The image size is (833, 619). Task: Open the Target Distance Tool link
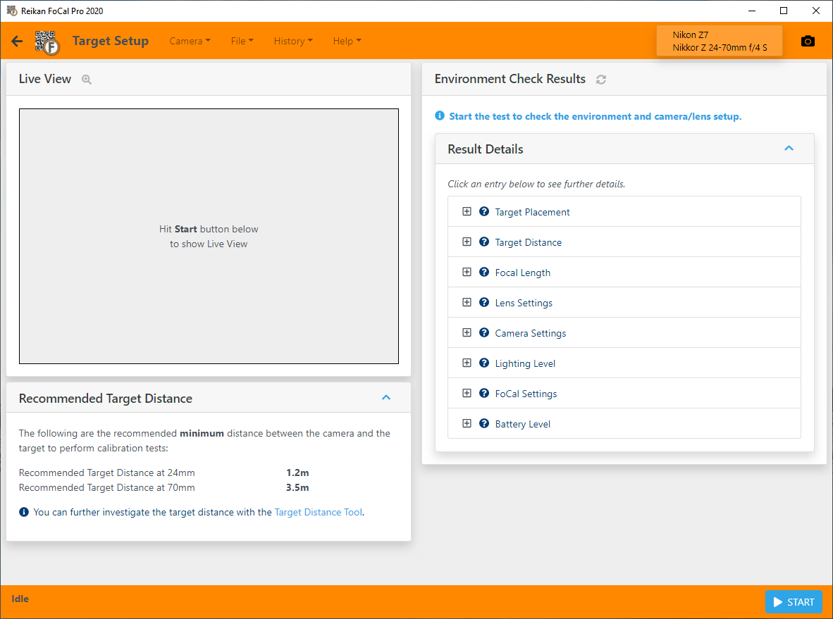[319, 512]
